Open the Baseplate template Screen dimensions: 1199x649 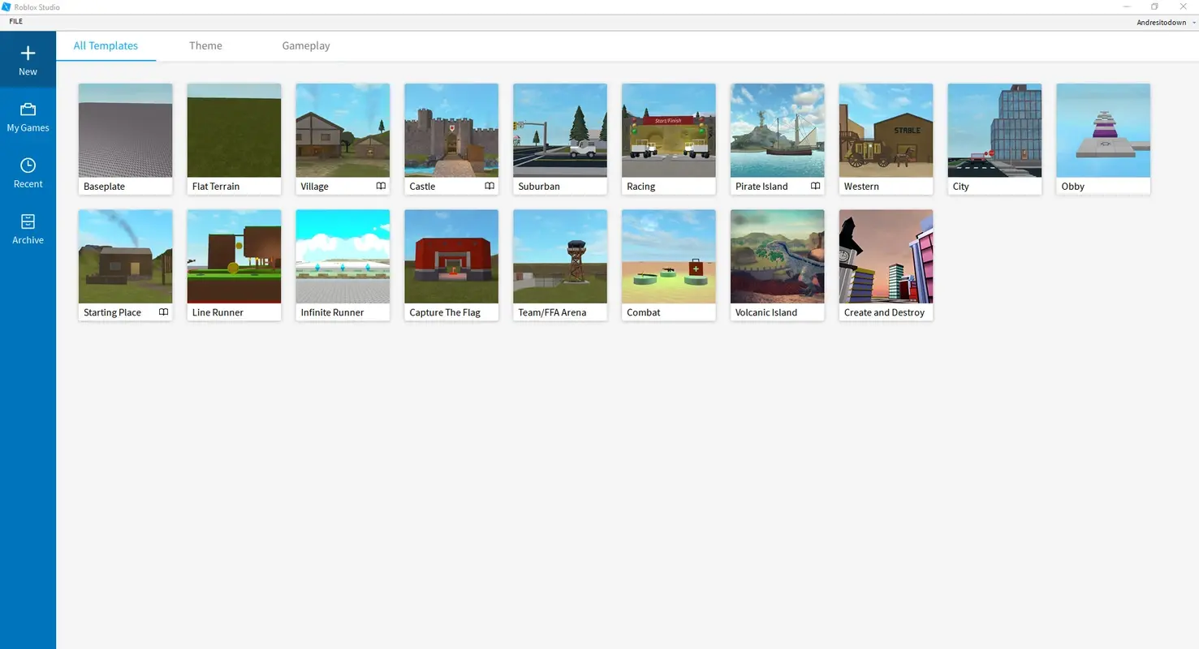click(x=125, y=131)
